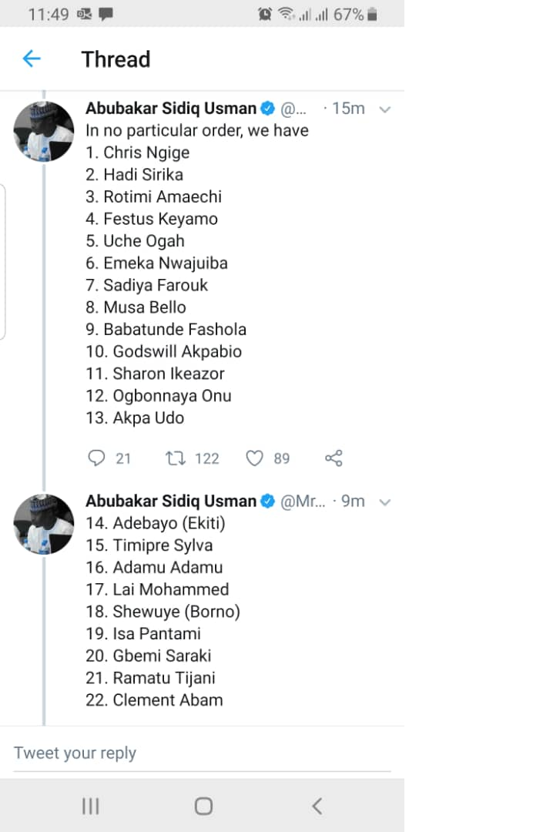
Task: Open options chevron on the 15m tweet
Action: coord(385,109)
